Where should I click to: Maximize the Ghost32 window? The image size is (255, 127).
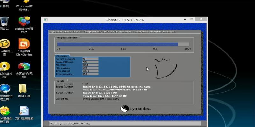pos(192,19)
